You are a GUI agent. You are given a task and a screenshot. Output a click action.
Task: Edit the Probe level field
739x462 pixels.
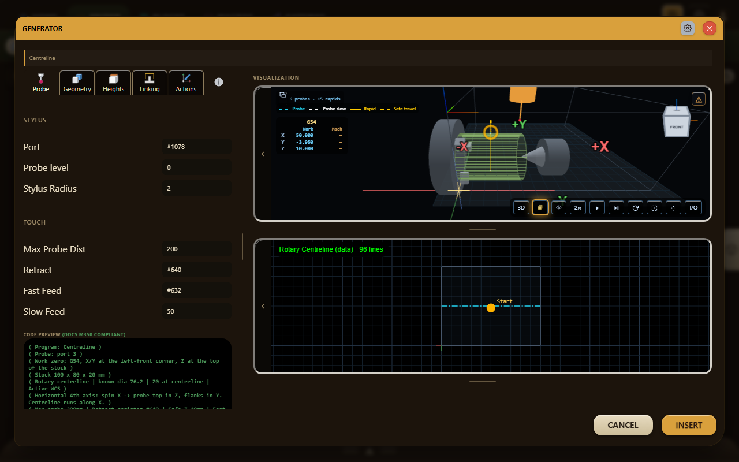197,167
